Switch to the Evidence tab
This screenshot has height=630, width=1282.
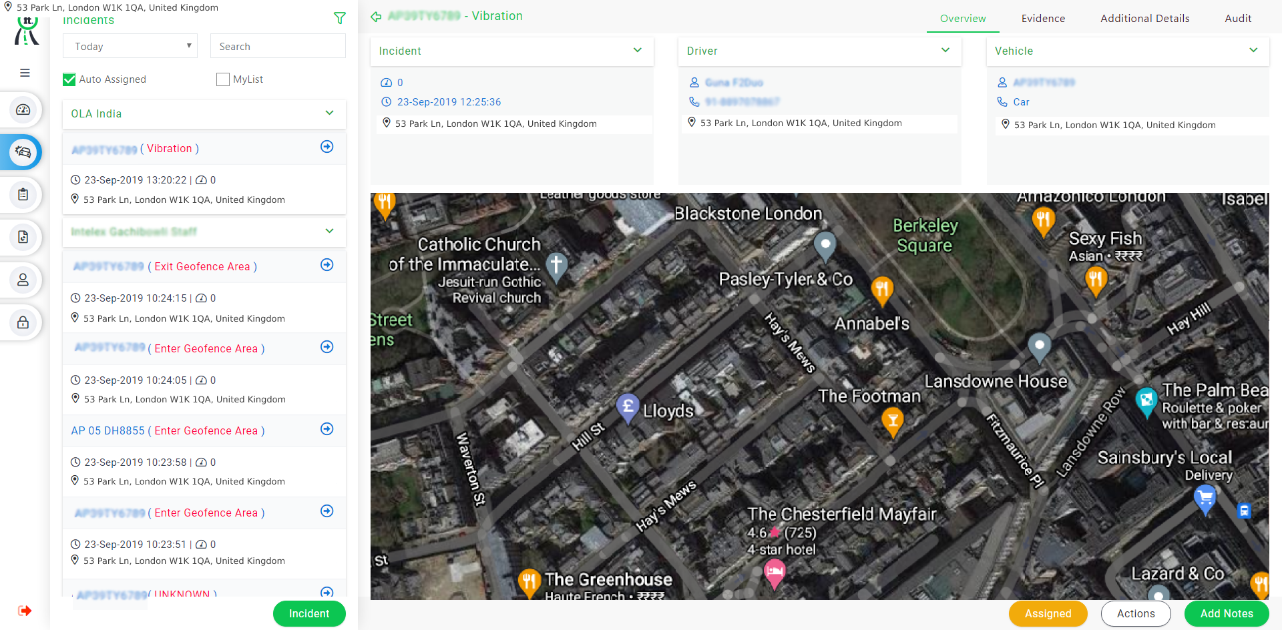(x=1043, y=19)
